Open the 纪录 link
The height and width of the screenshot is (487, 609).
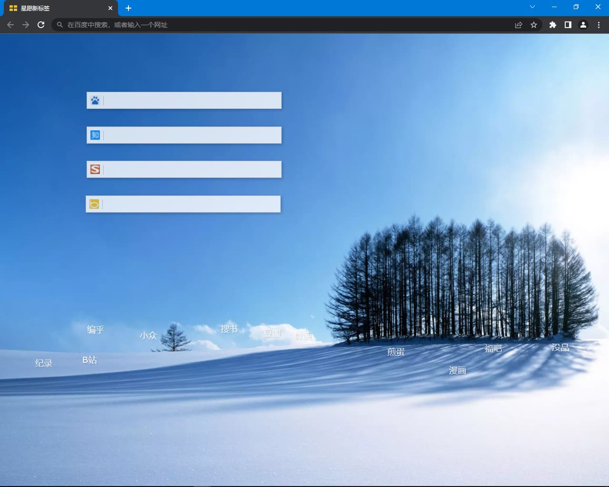pyautogui.click(x=44, y=363)
